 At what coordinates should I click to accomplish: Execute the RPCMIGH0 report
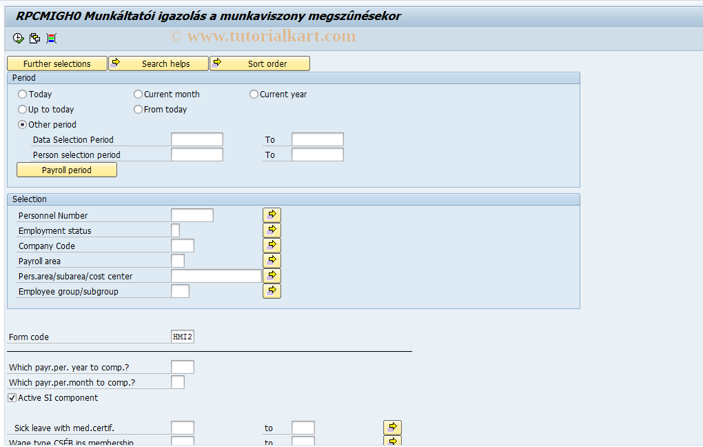point(18,38)
